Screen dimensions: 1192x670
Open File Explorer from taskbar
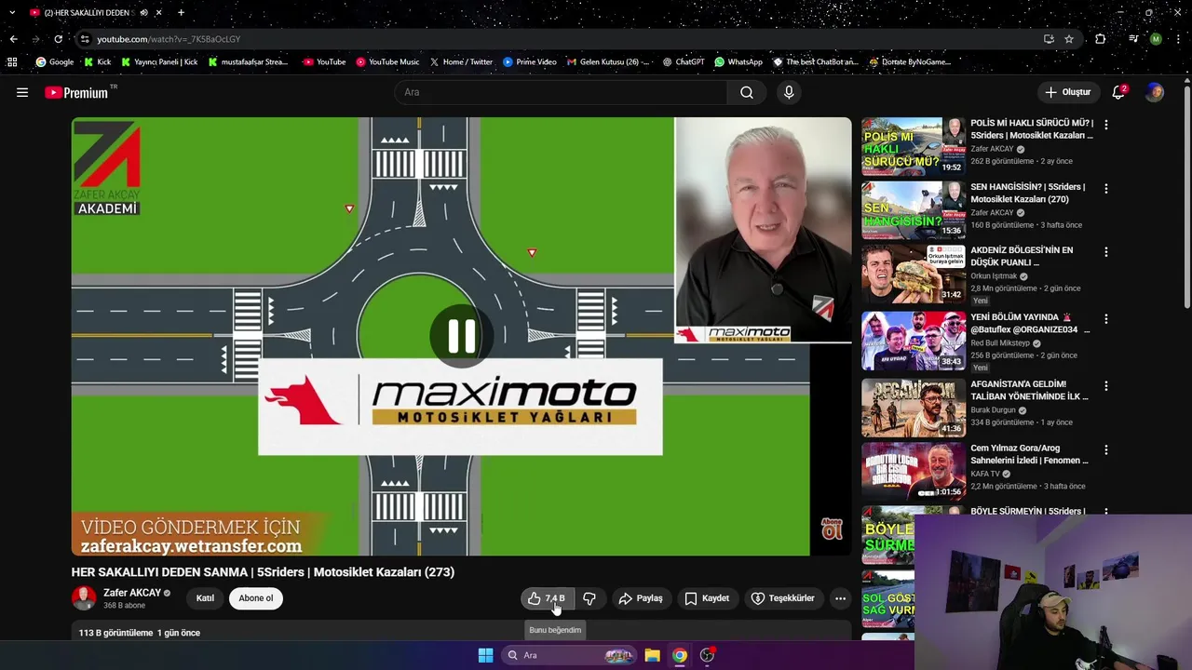pyautogui.click(x=653, y=655)
